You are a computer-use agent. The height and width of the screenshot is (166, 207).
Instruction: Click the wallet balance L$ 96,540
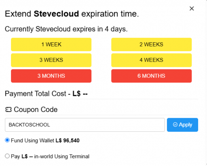tap(68, 141)
